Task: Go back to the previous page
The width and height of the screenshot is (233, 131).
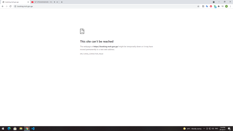Action: [3, 6]
